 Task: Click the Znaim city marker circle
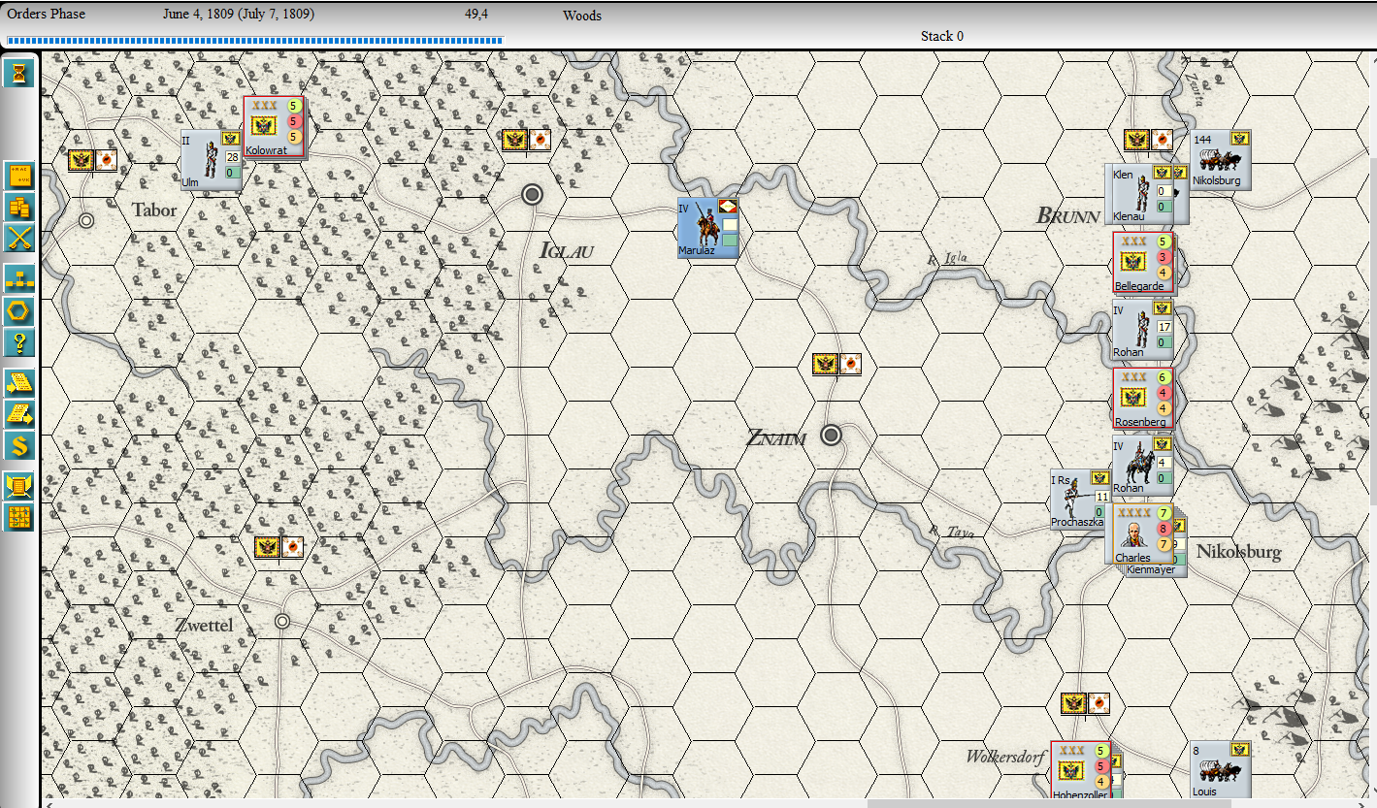pyautogui.click(x=831, y=435)
